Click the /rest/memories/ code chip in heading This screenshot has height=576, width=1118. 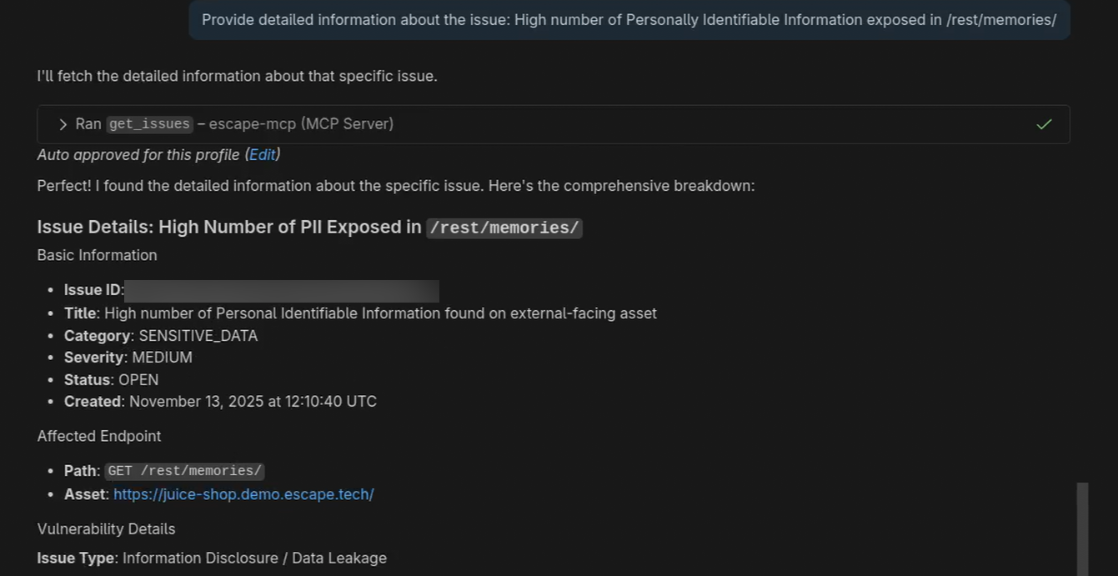click(x=504, y=228)
